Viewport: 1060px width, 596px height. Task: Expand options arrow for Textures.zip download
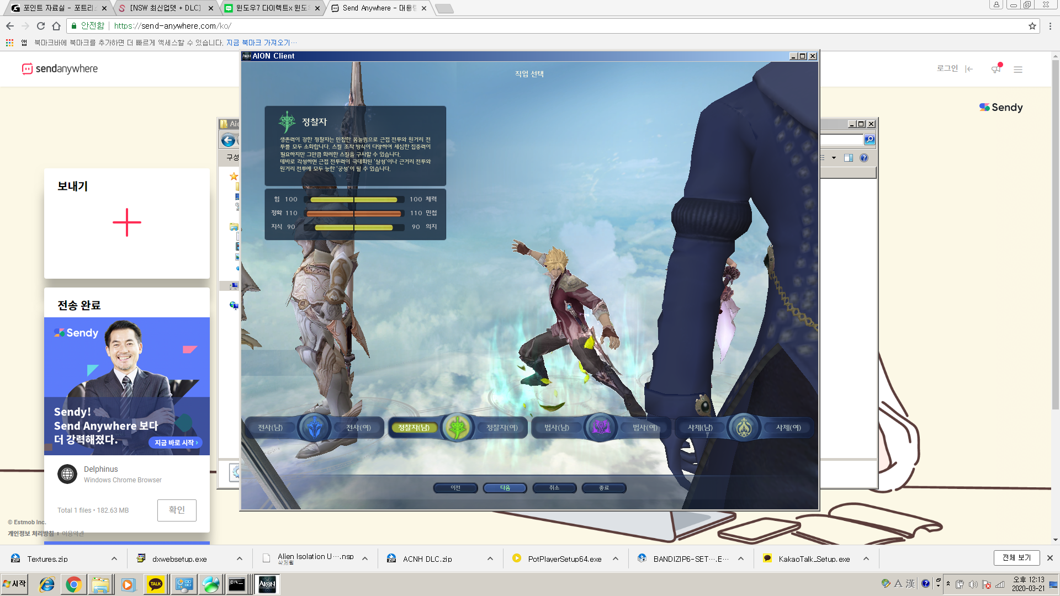(114, 559)
